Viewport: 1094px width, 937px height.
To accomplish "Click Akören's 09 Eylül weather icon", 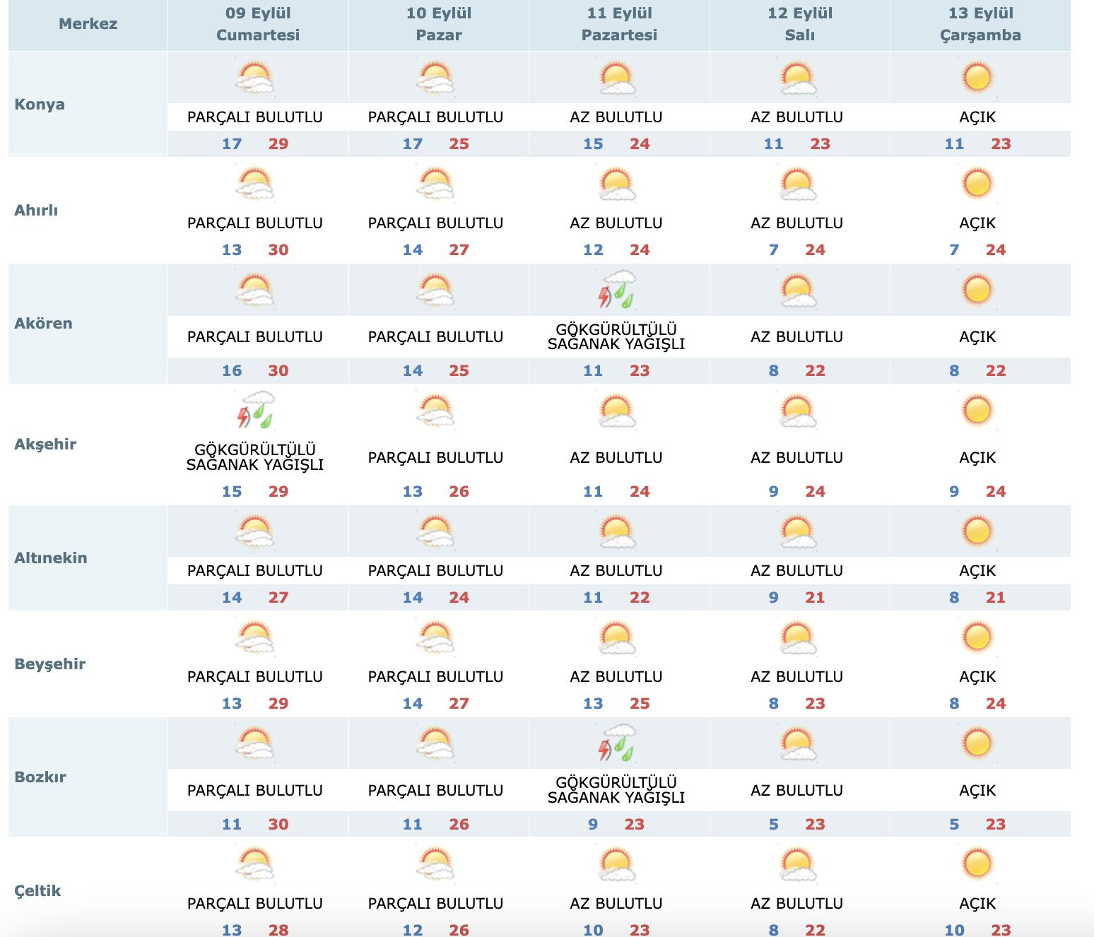I will click(x=255, y=291).
